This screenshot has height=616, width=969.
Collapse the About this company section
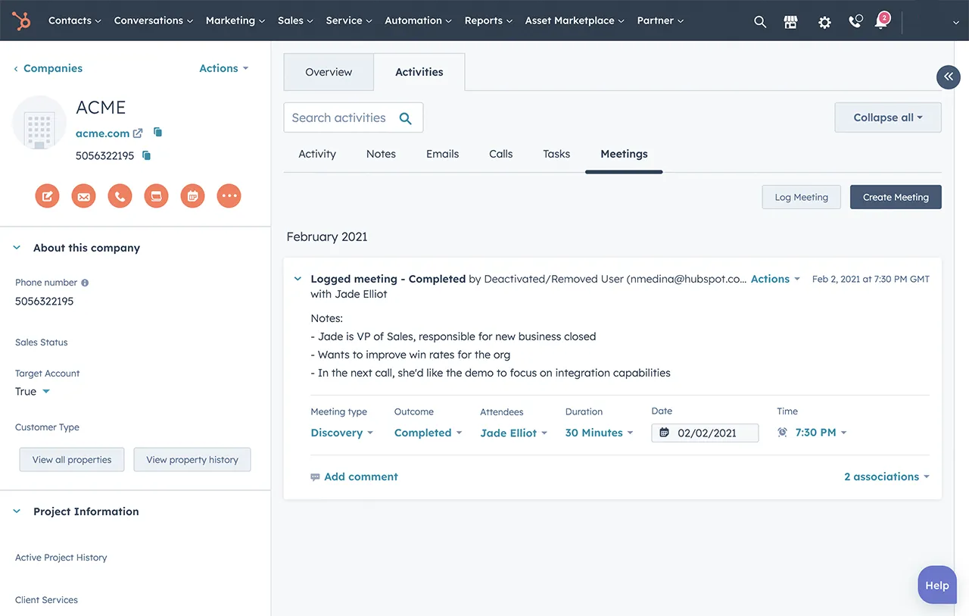point(17,248)
